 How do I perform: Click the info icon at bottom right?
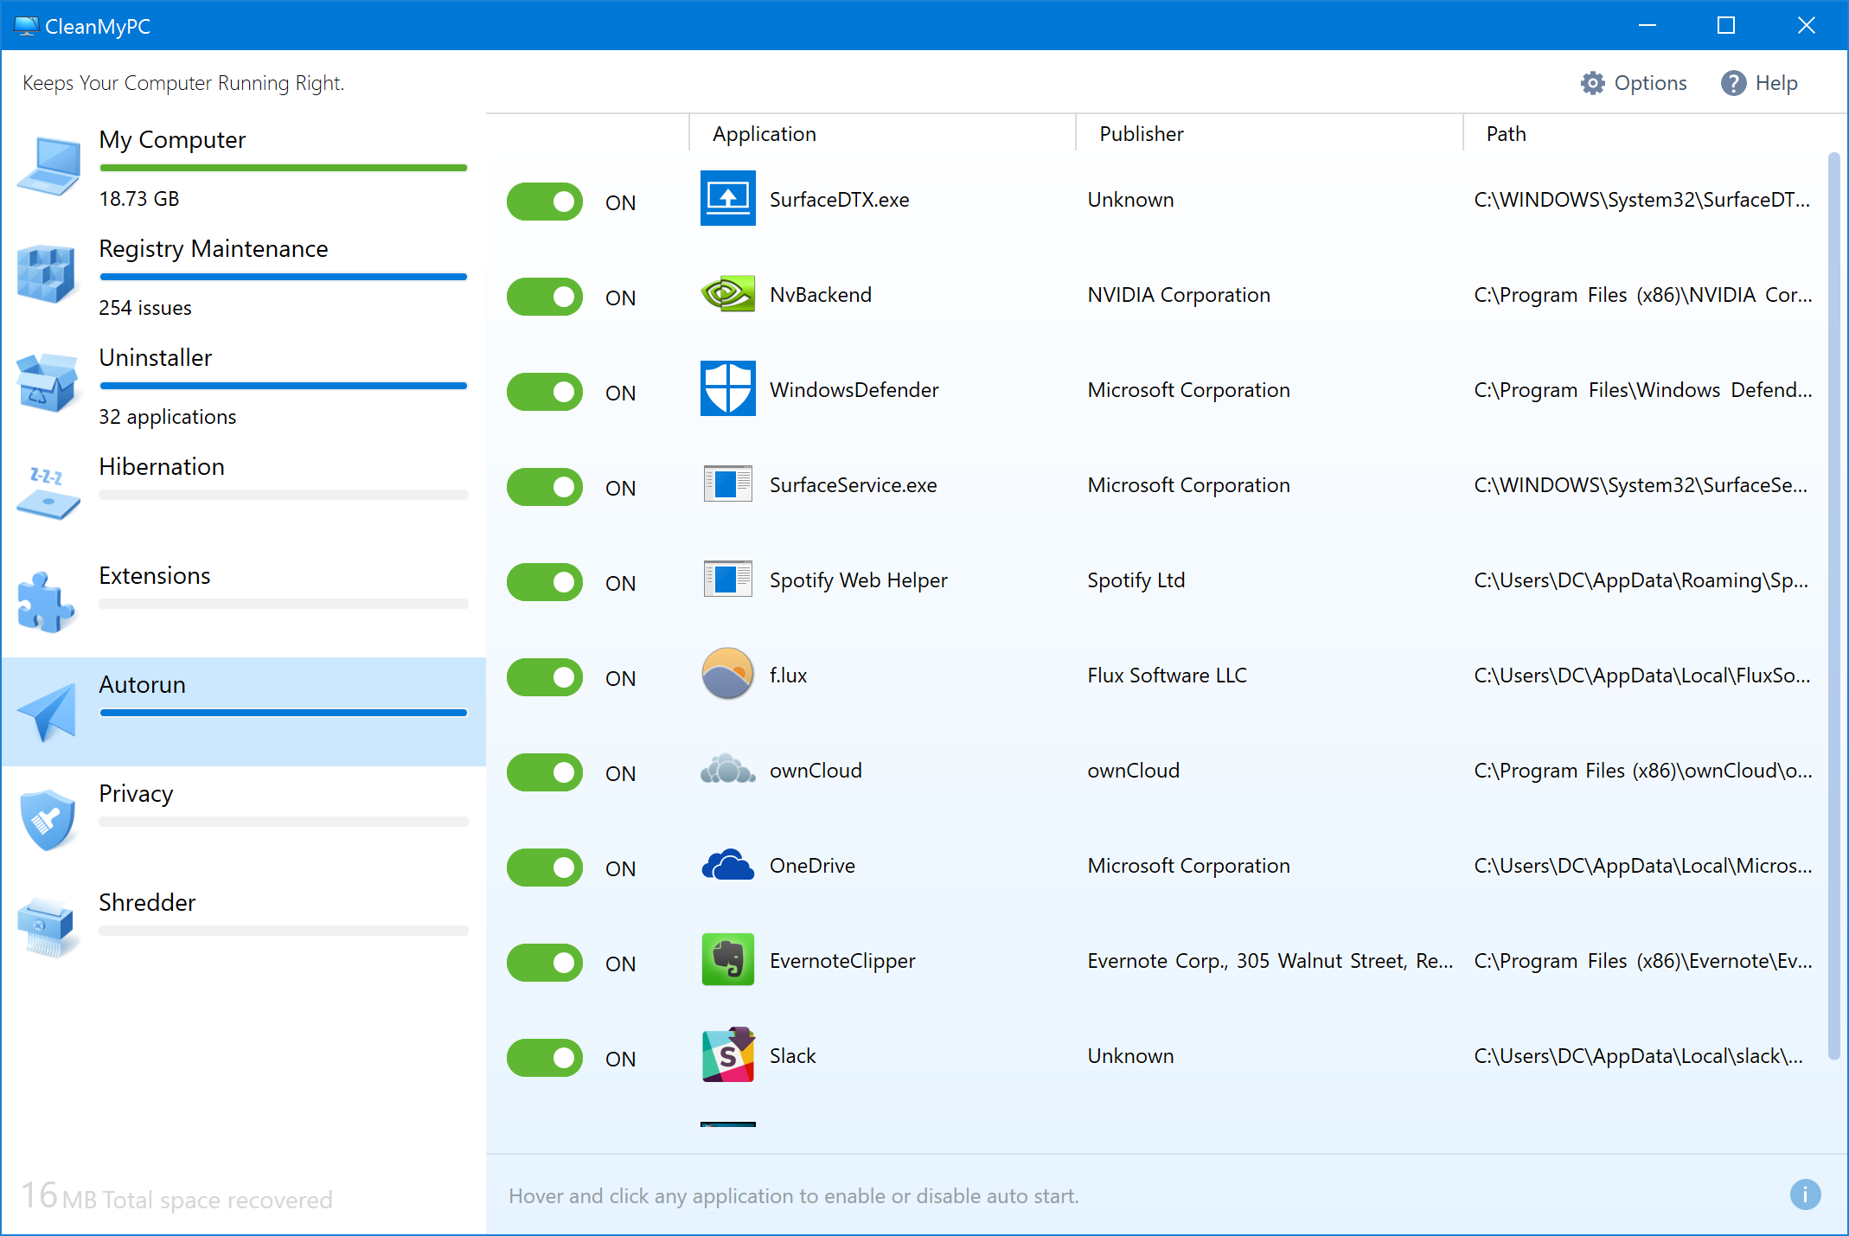tap(1804, 1194)
